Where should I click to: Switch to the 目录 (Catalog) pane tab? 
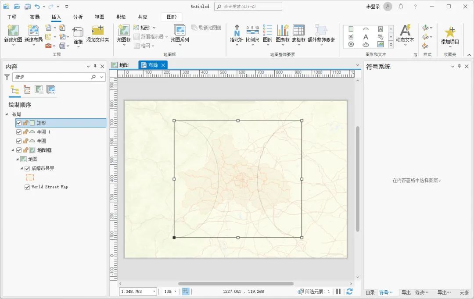coord(370,292)
